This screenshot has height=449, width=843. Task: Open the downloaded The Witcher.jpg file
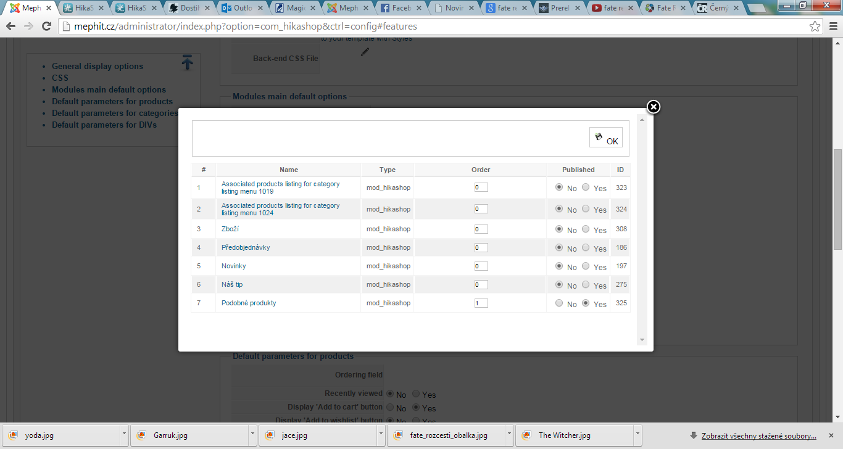point(575,435)
